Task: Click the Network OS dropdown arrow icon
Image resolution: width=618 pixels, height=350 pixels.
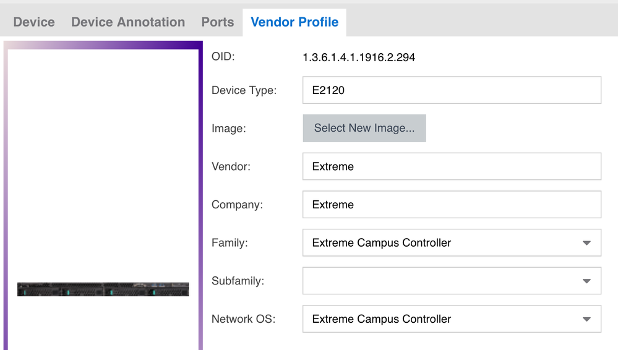Action: tap(587, 320)
